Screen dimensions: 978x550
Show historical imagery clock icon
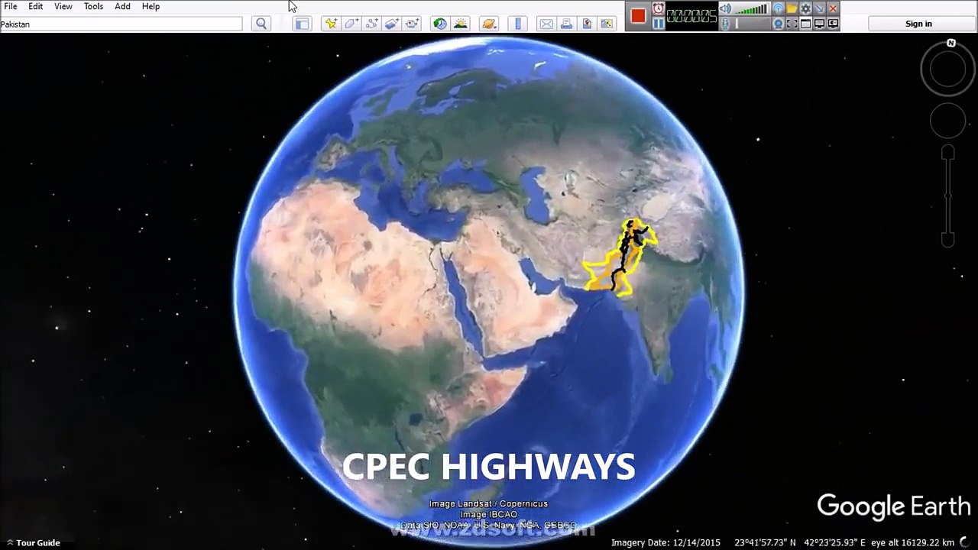pyautogui.click(x=440, y=24)
